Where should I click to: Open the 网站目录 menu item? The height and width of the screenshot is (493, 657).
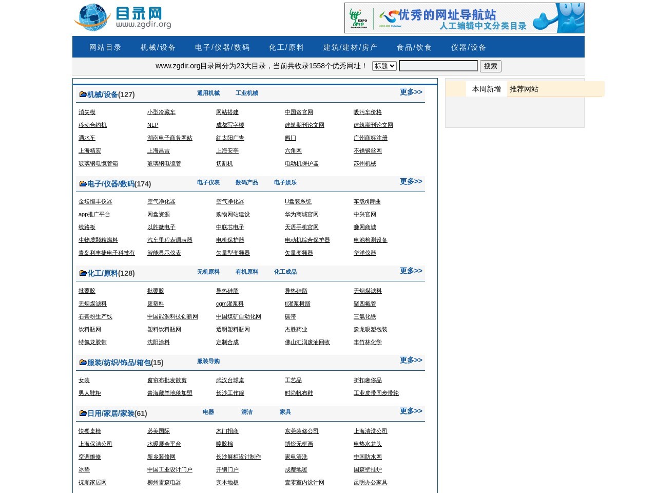point(105,47)
